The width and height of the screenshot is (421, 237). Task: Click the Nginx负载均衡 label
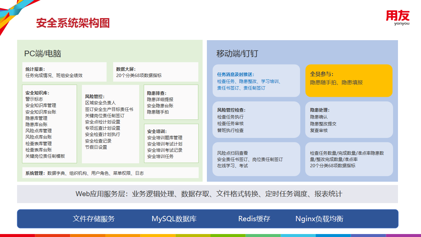pyautogui.click(x=319, y=219)
